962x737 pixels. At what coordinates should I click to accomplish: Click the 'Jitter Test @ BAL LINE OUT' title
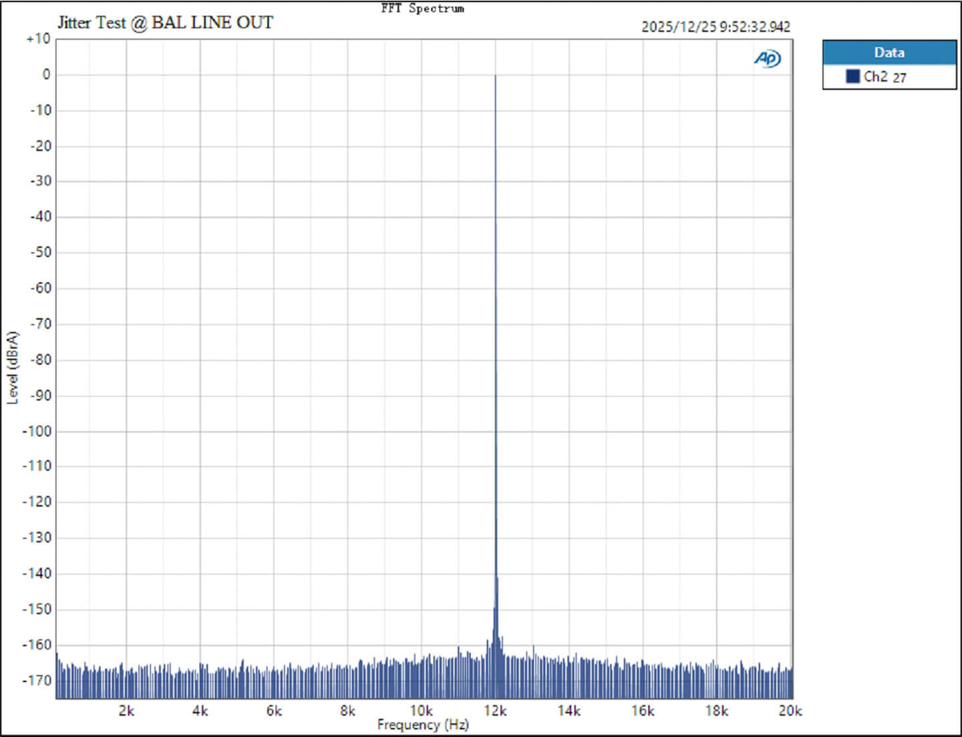pos(165,23)
